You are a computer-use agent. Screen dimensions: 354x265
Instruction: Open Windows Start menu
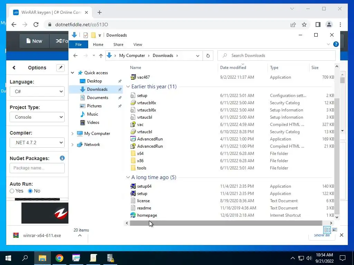pos(8,258)
